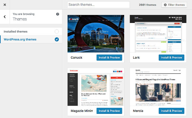The height and width of the screenshot is (118, 192).
Task: Install & Preview the Lark theme
Action: (x=172, y=57)
